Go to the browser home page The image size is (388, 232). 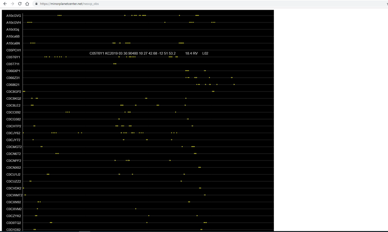point(27,3)
